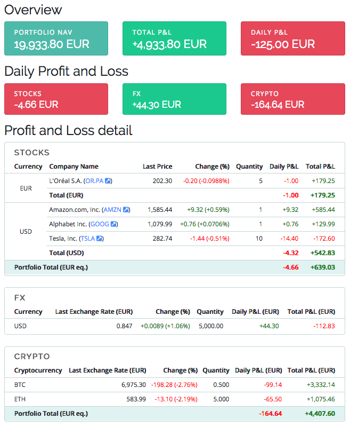The height and width of the screenshot is (427, 350).
Task: Open external link icon next to OR.PA
Action: (x=108, y=181)
